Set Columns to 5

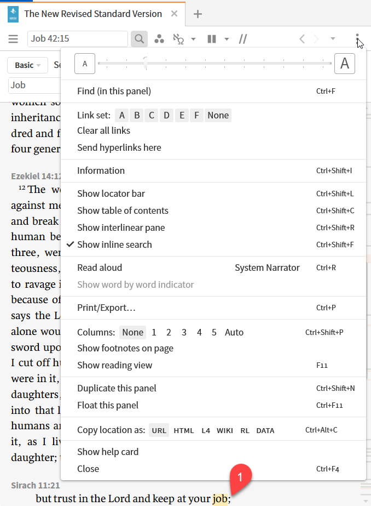pos(214,332)
